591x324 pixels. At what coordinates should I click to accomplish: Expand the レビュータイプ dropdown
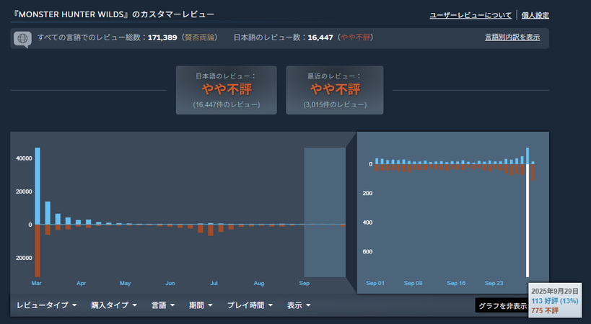47,305
